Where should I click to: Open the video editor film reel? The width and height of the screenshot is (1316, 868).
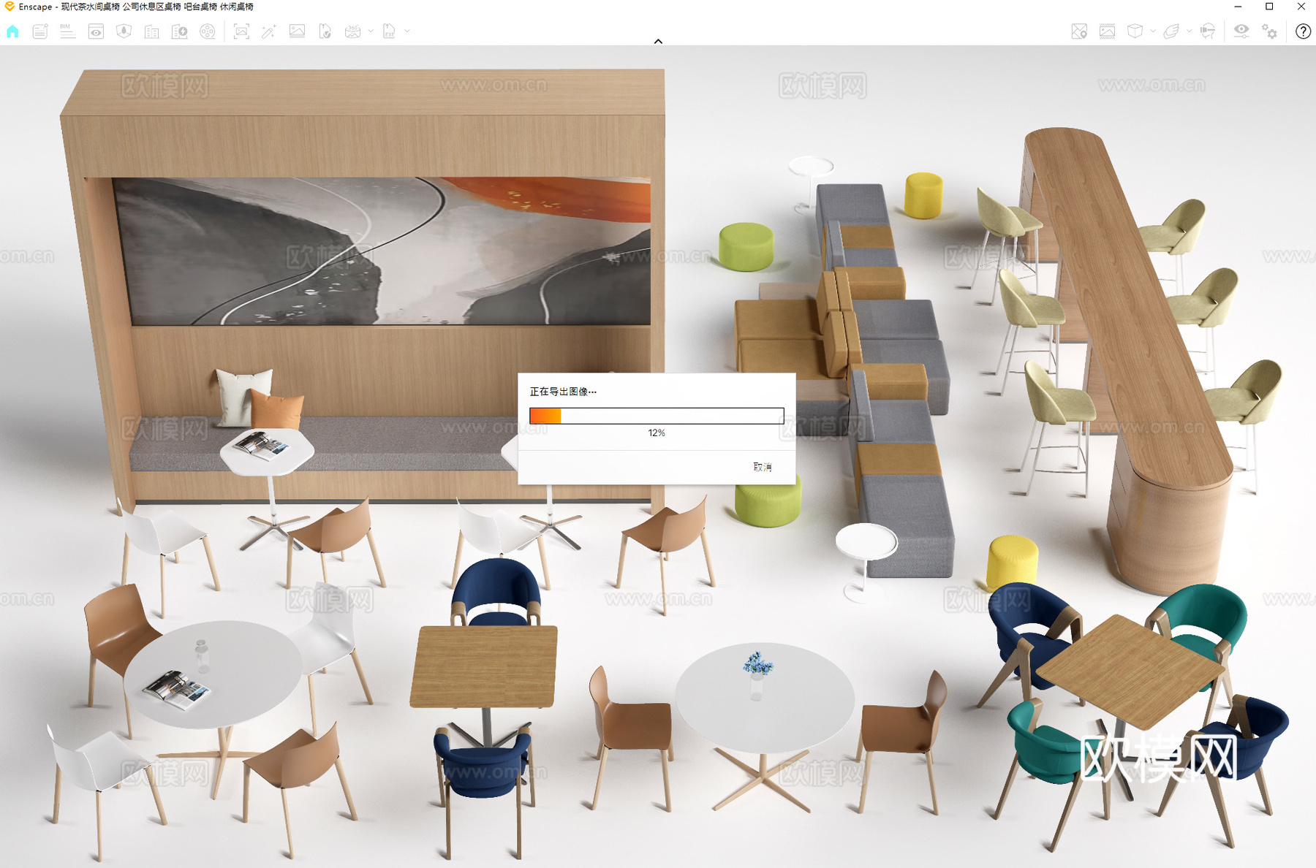point(208,31)
